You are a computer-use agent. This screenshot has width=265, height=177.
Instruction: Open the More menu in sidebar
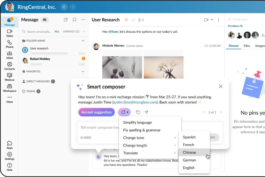click(9, 100)
